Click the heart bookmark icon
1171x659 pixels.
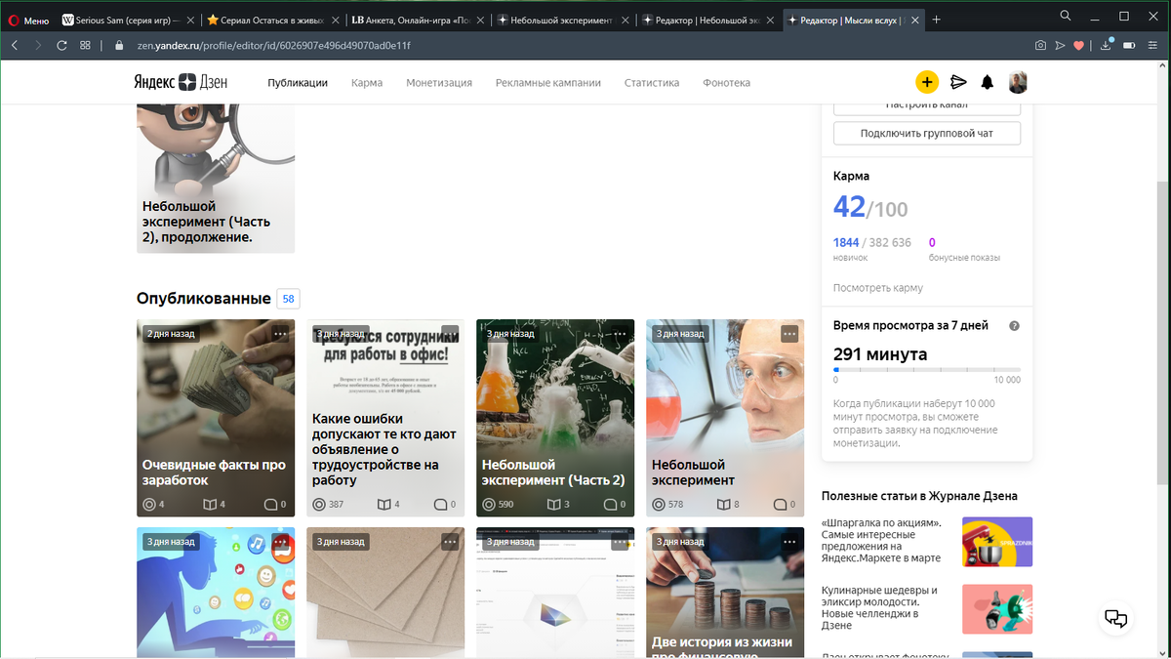(x=1078, y=45)
